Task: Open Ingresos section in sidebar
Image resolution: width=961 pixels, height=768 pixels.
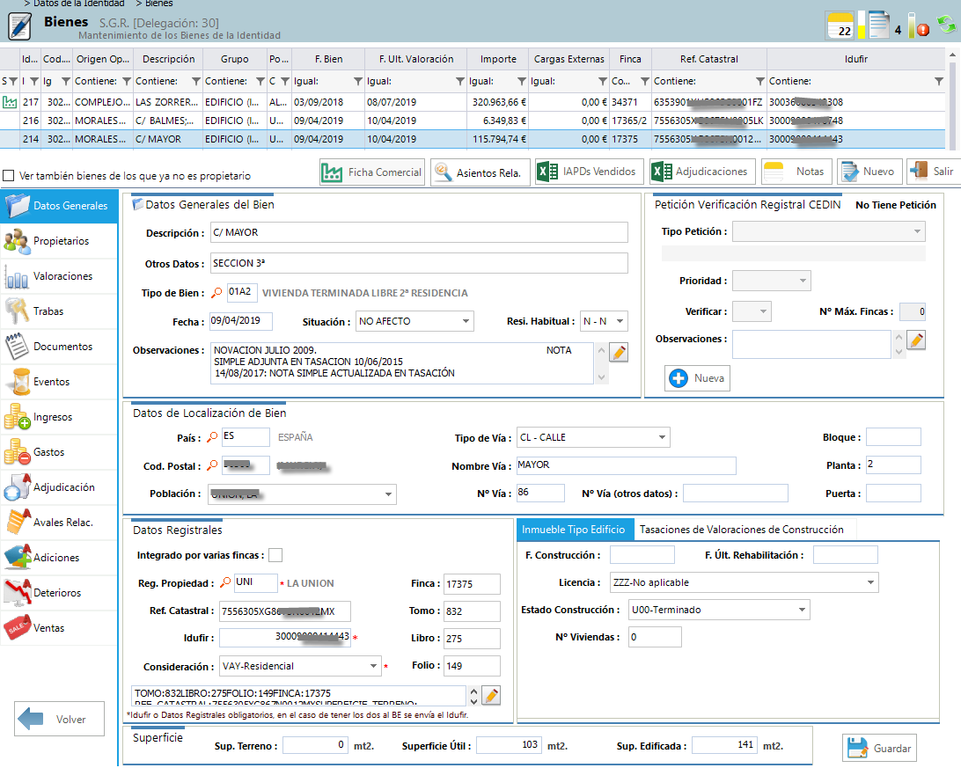Action: tap(59, 417)
